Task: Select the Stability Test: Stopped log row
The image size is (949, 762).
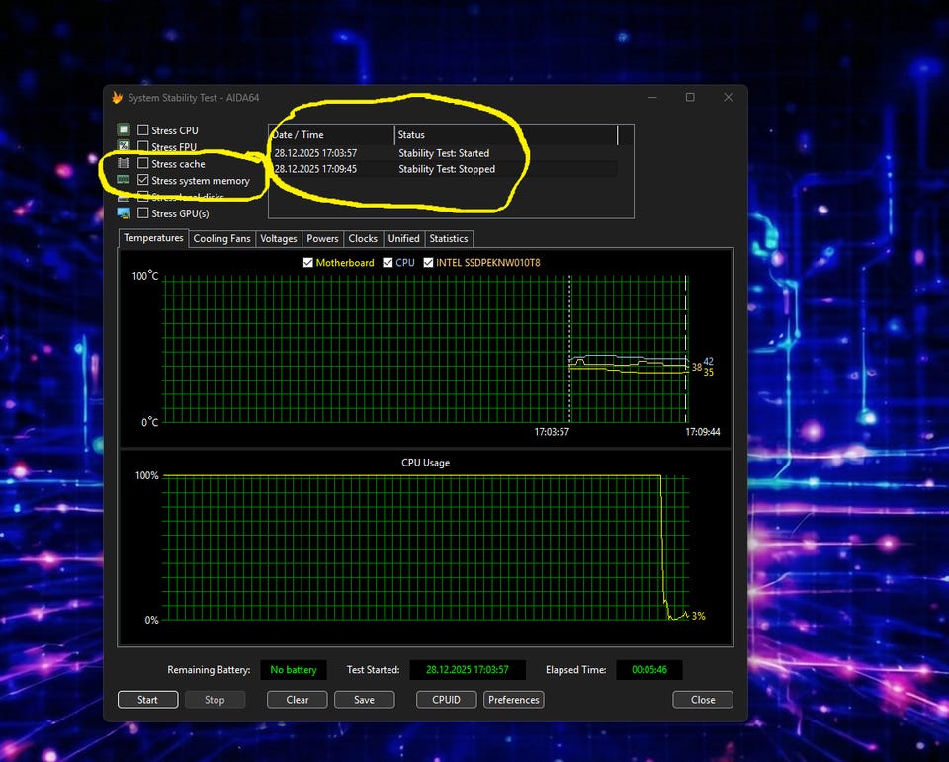Action: (445, 169)
